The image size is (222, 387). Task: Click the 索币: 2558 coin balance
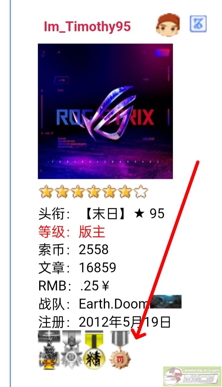click(x=73, y=250)
